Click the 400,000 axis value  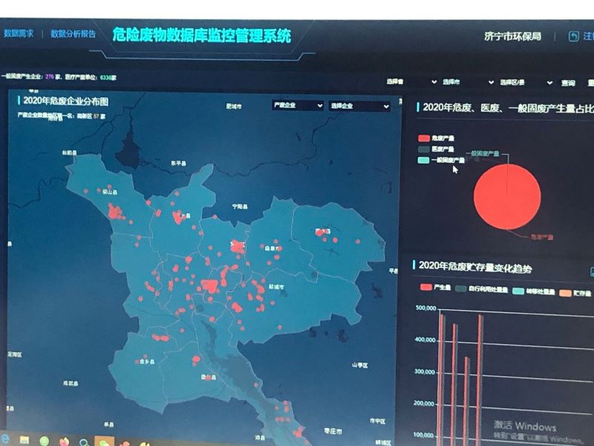point(425,340)
